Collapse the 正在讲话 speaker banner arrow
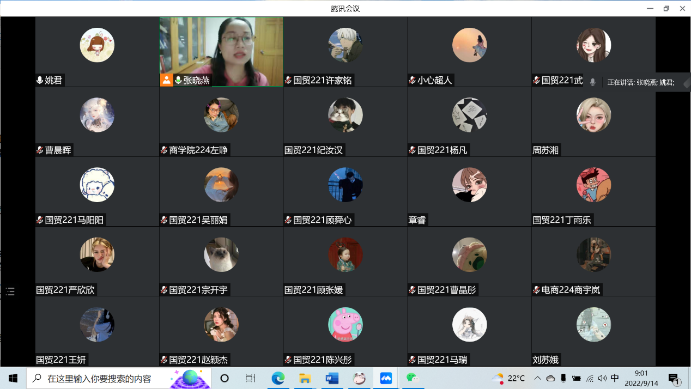Viewport: 691px width, 389px height. (686, 83)
